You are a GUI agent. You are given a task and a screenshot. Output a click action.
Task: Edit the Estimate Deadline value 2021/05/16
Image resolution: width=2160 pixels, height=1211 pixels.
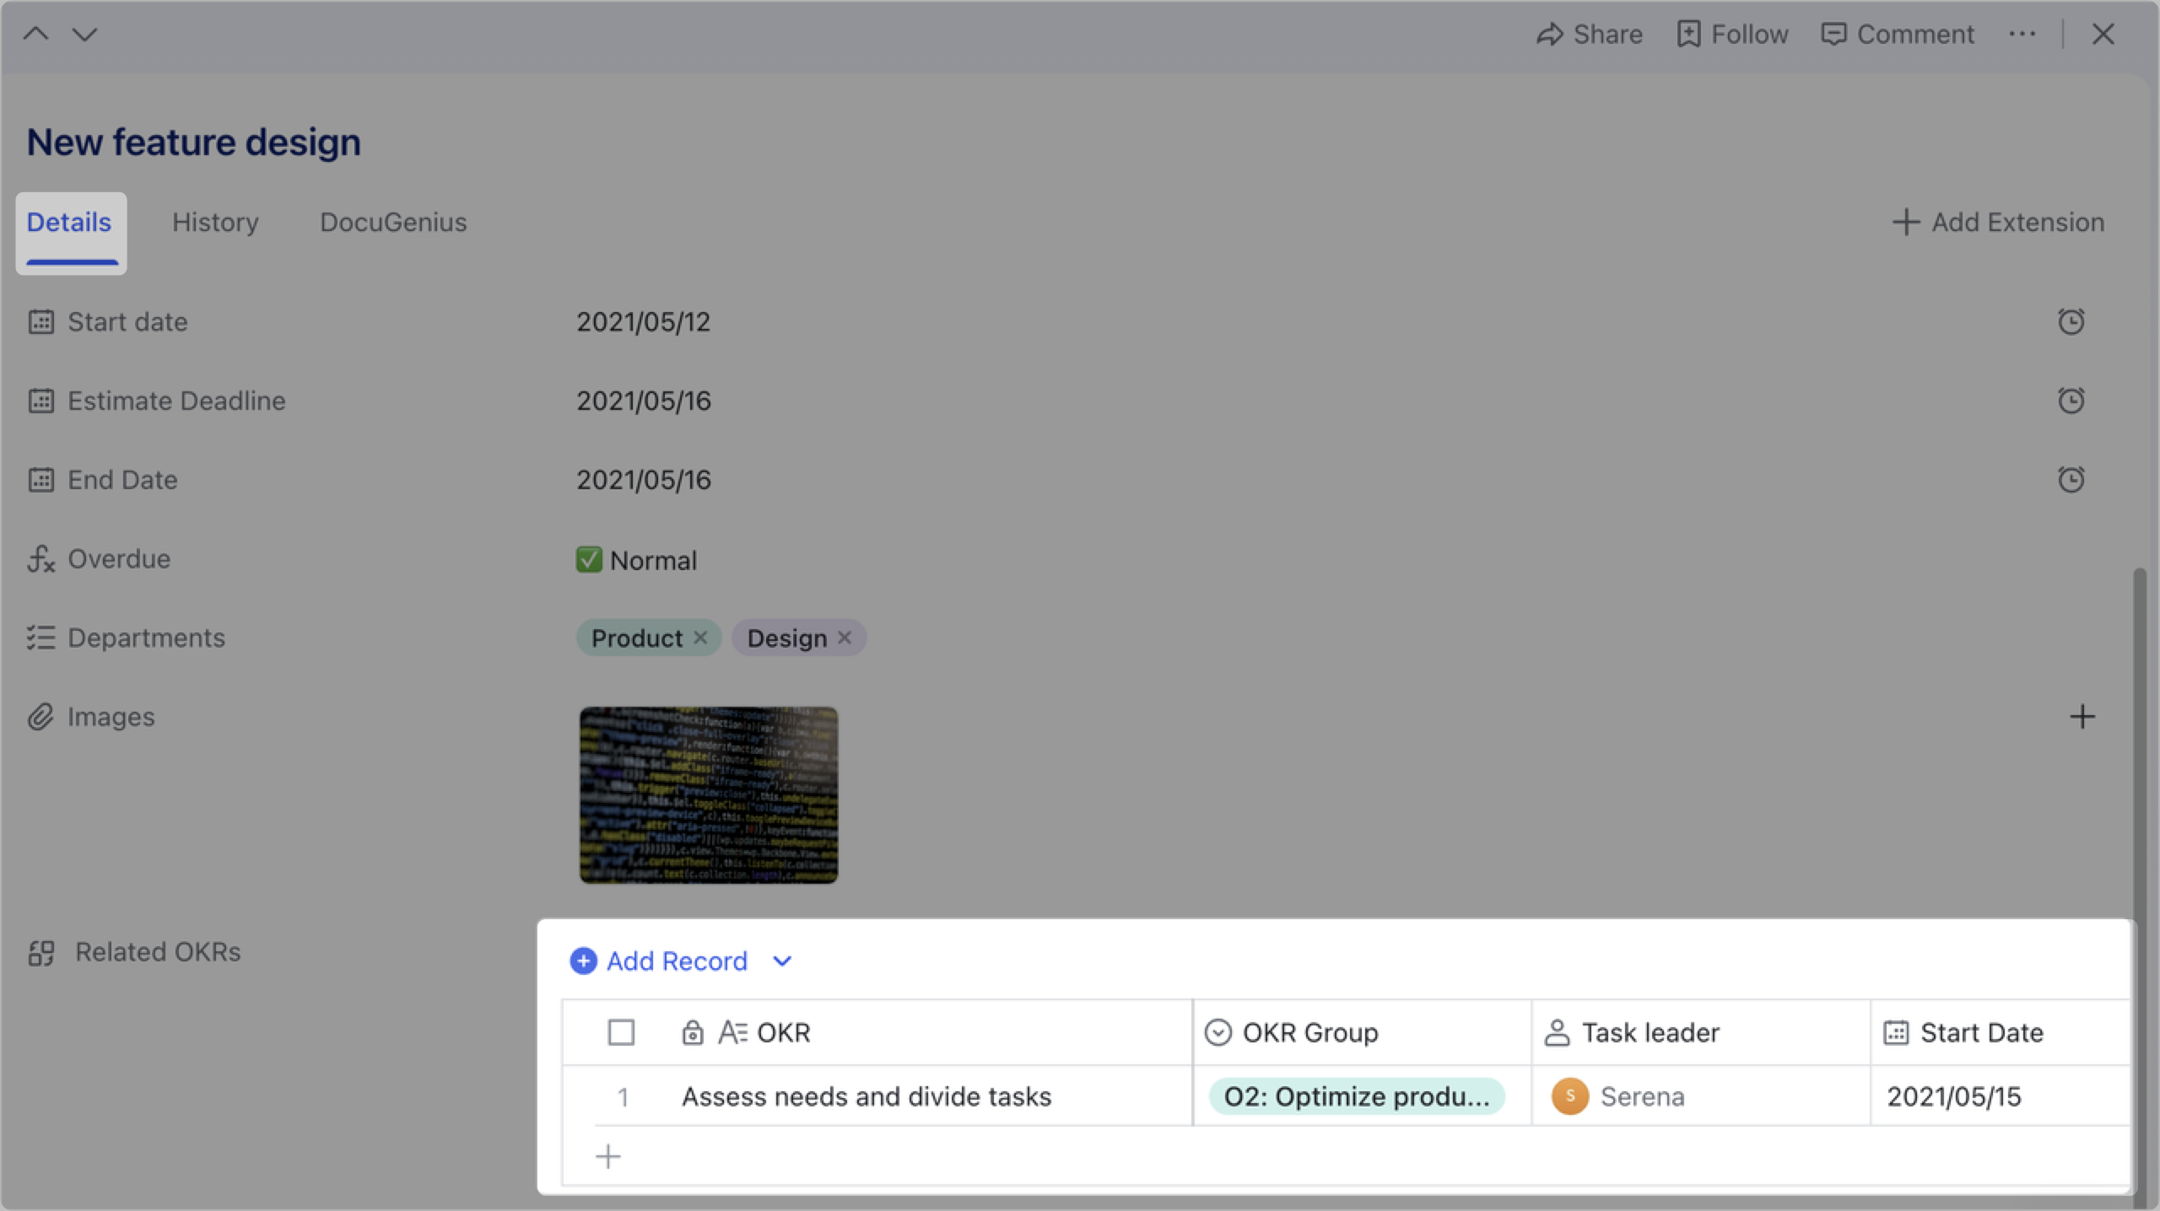644,401
